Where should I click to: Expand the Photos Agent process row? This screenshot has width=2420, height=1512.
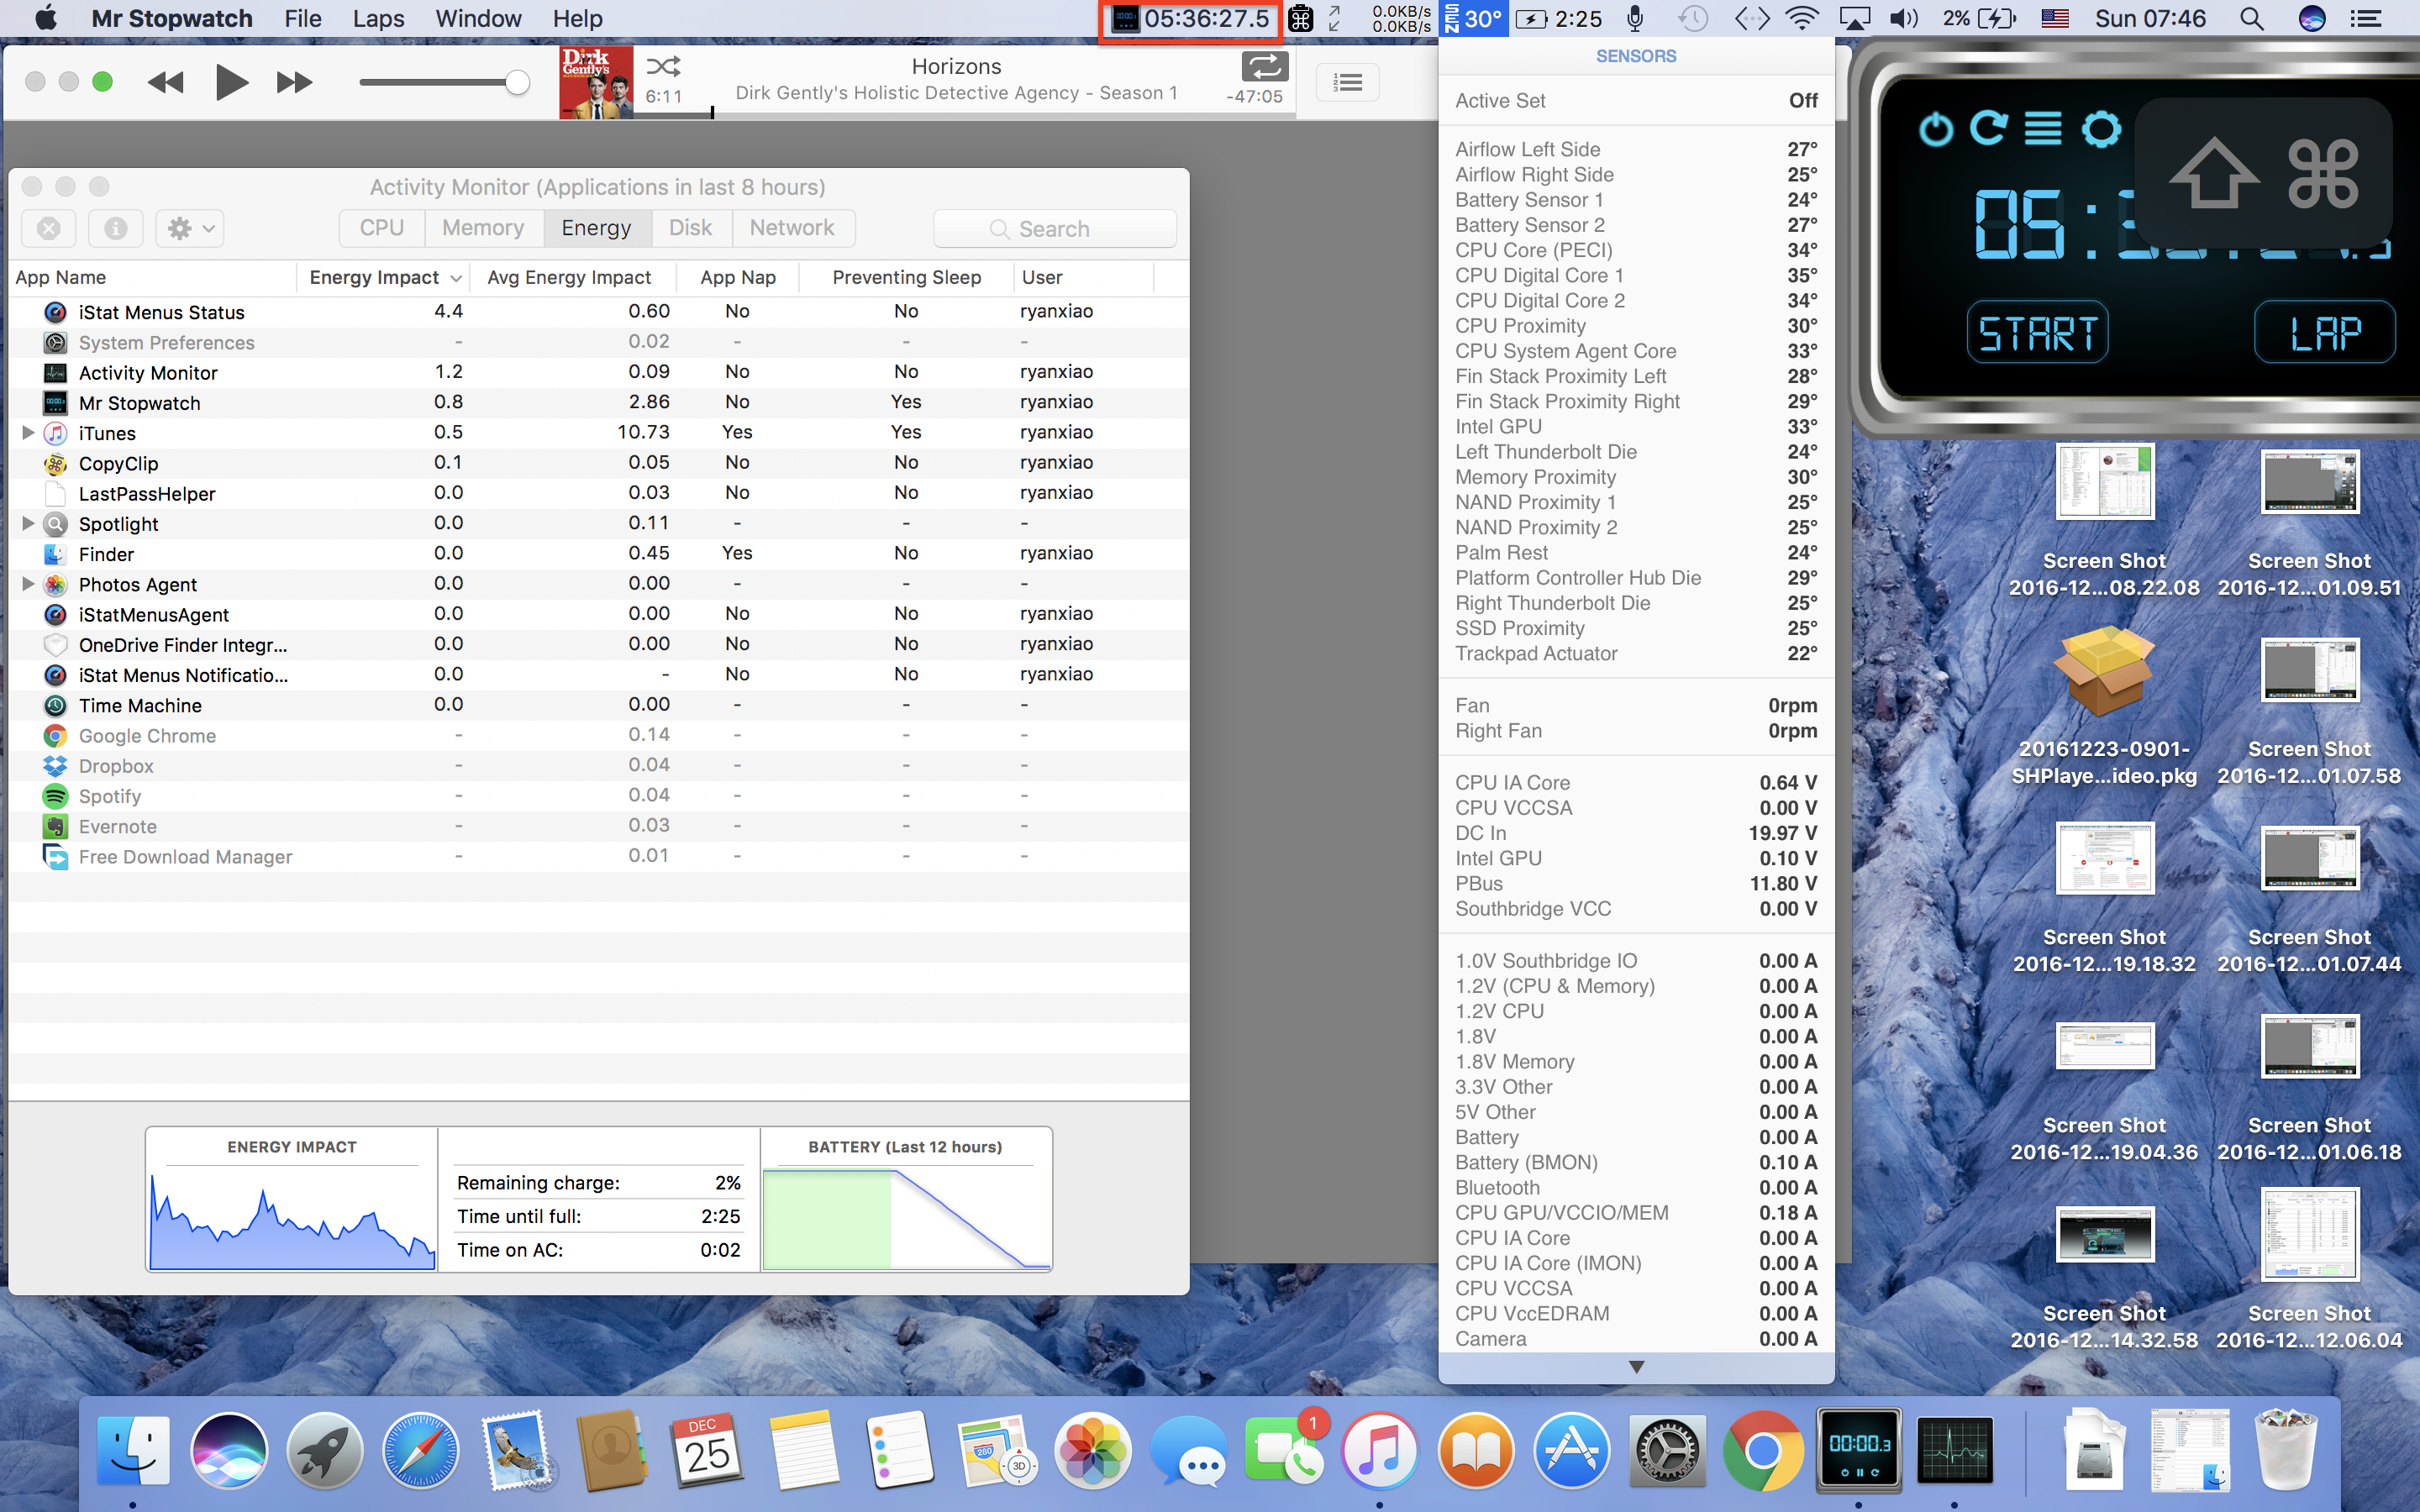28,584
